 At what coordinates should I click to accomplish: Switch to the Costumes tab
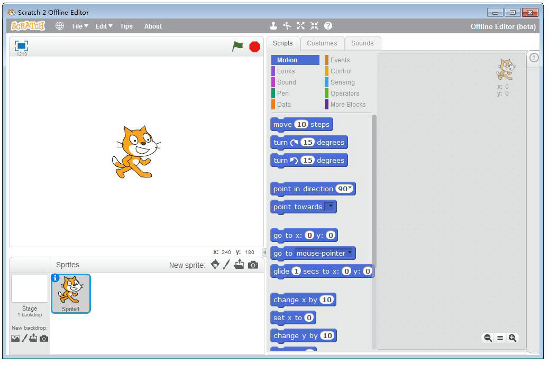(322, 43)
